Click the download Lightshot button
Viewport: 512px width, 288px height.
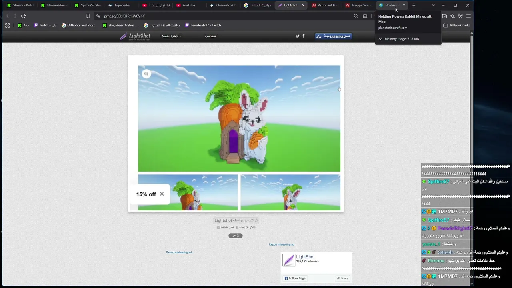click(x=333, y=36)
